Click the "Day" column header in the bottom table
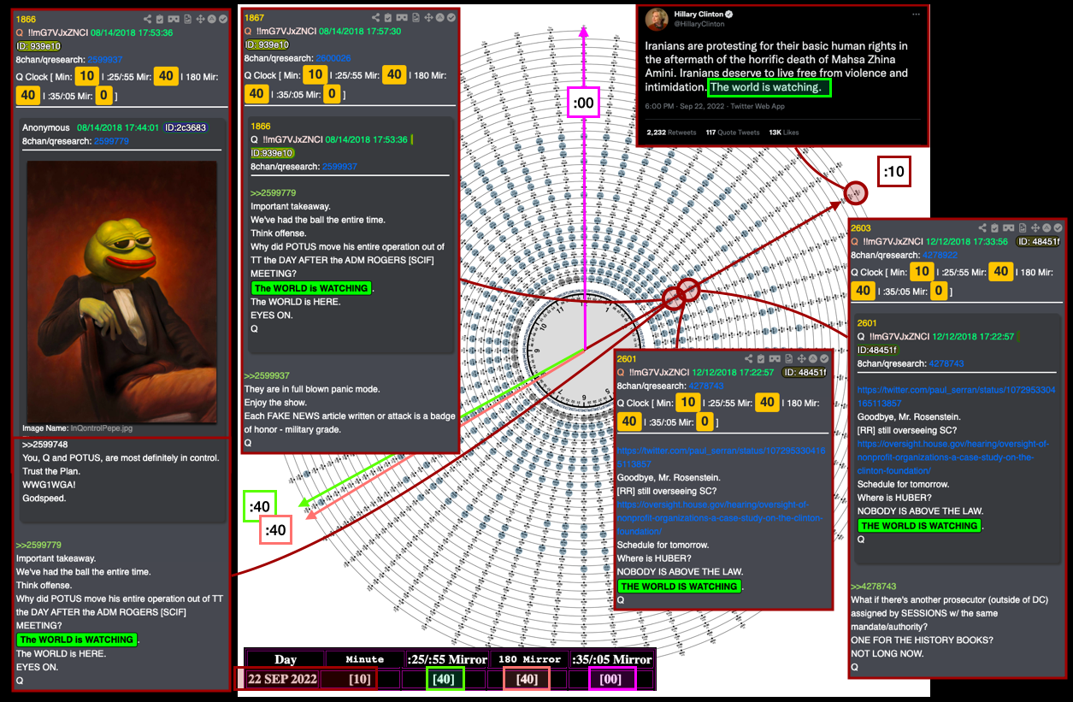Viewport: 1073px width, 702px height. (285, 659)
